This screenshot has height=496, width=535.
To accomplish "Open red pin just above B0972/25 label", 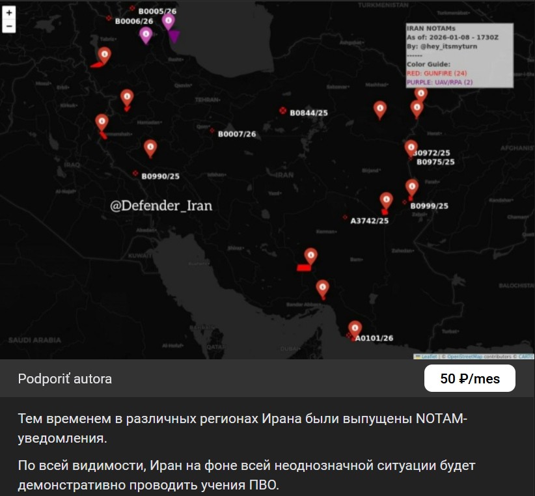I will pyautogui.click(x=411, y=148).
